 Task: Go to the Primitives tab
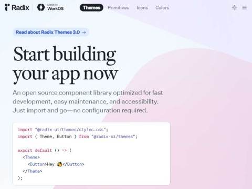(x=118, y=8)
